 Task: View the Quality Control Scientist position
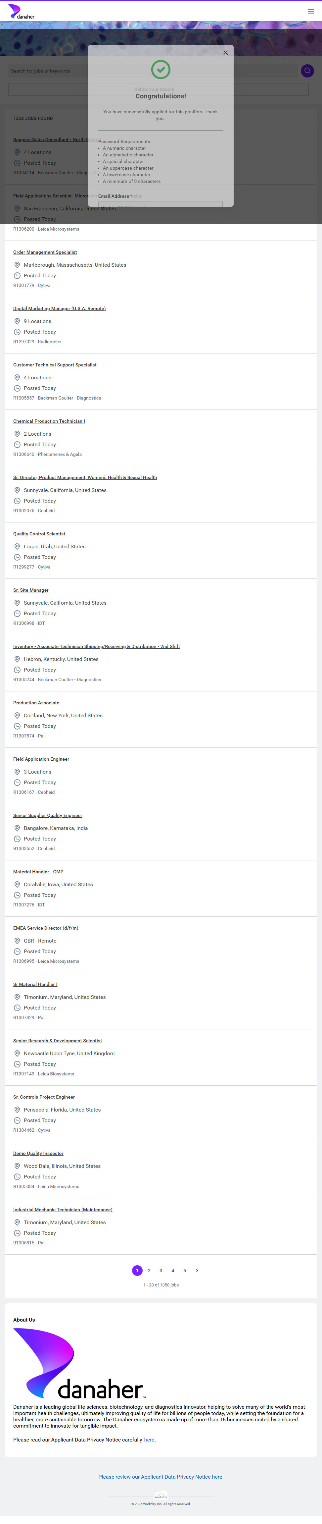39,534
